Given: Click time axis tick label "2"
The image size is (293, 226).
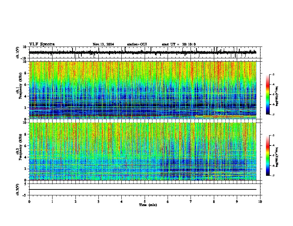Looking at the screenshot, I should pyautogui.click(x=75, y=202).
